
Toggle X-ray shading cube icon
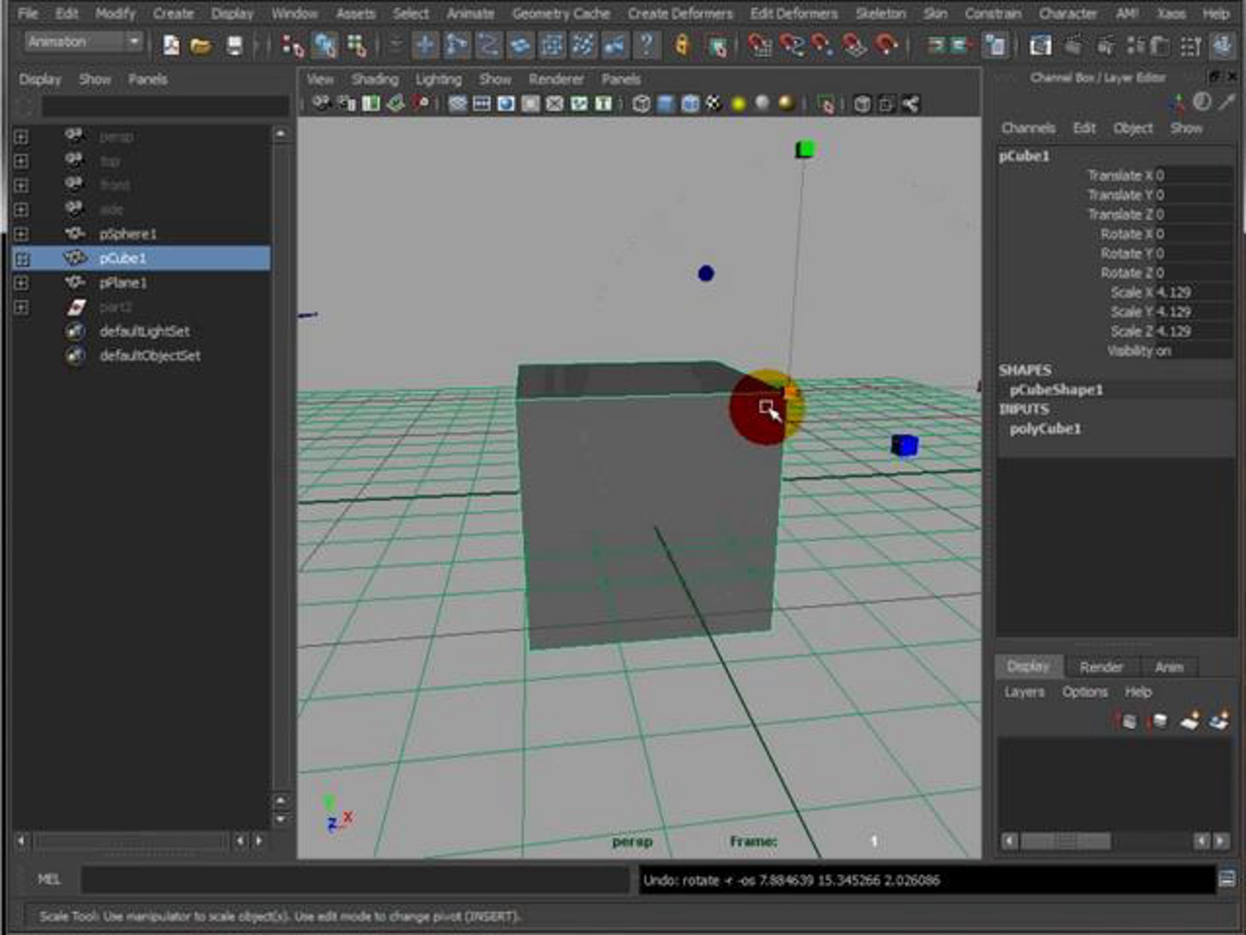pos(862,104)
